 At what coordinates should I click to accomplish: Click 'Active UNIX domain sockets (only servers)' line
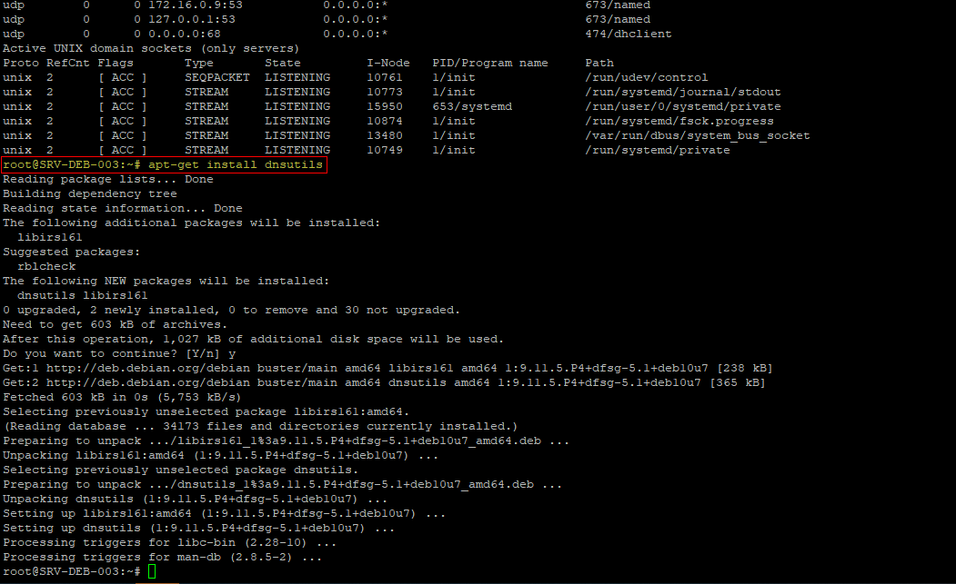click(151, 48)
